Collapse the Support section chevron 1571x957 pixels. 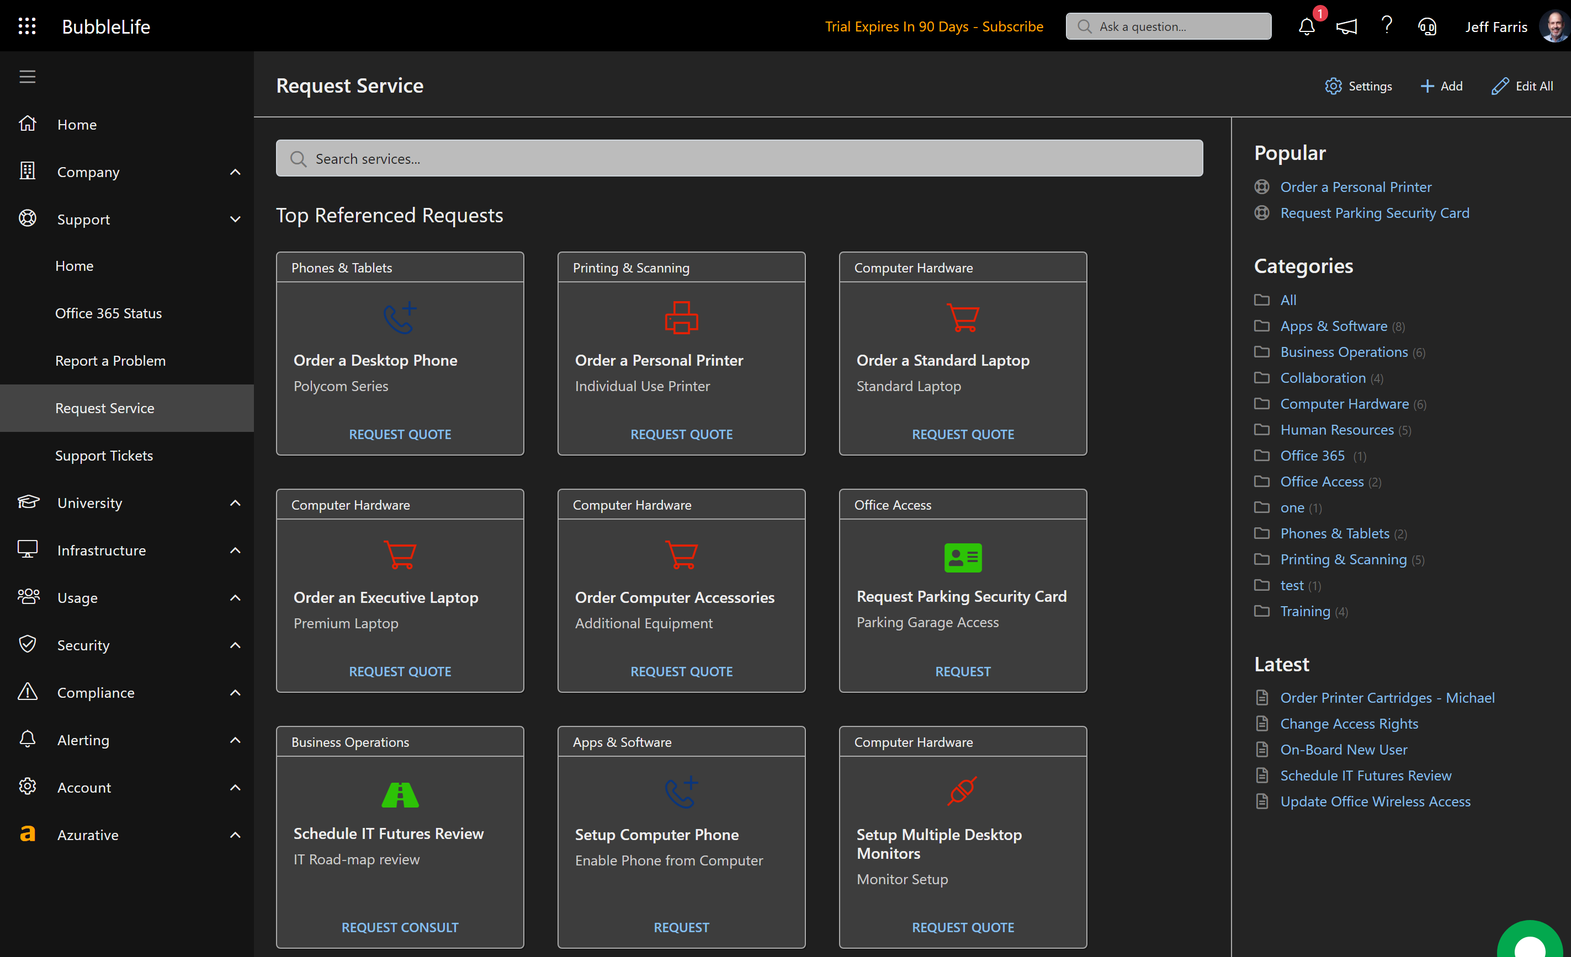pos(235,219)
